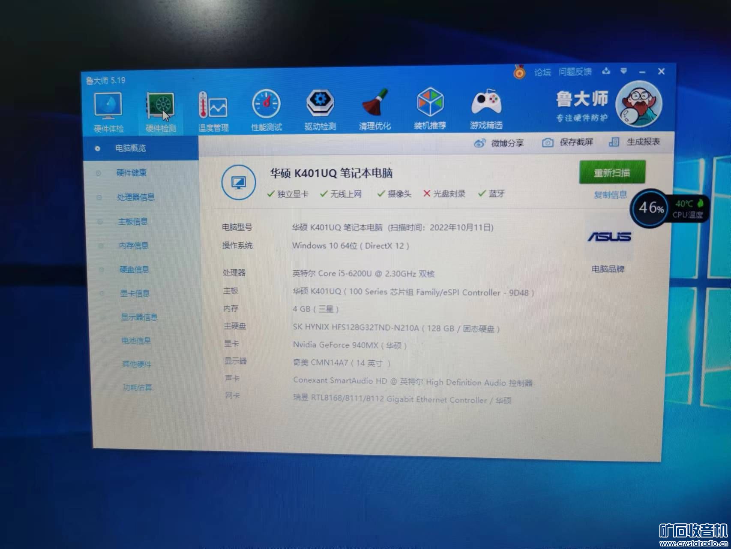Select 电脑概览 in the sidebar

[141, 148]
